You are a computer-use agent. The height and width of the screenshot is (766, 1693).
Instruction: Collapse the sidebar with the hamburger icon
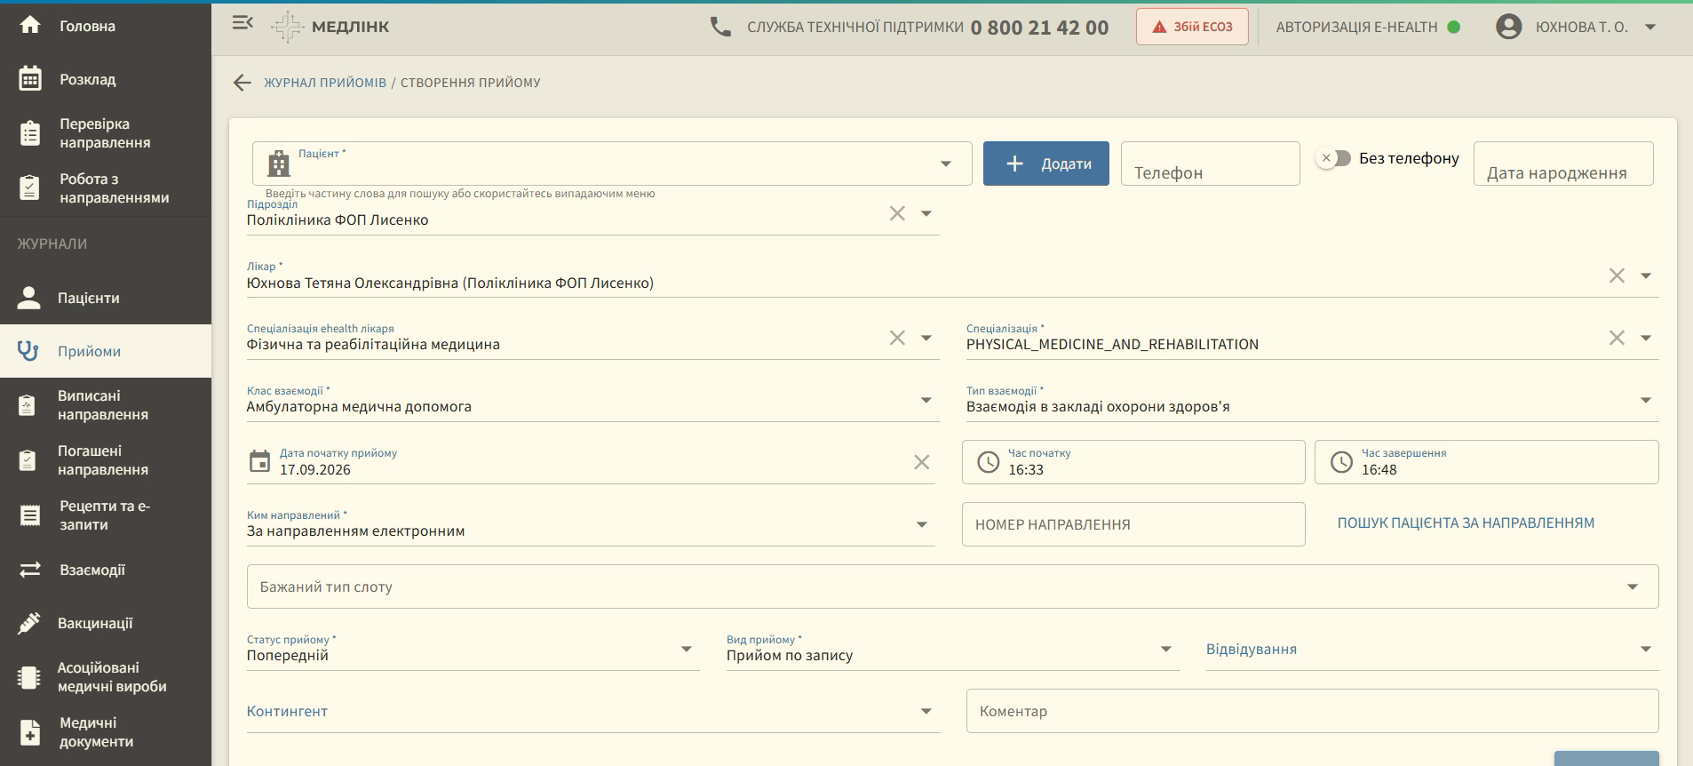point(242,23)
